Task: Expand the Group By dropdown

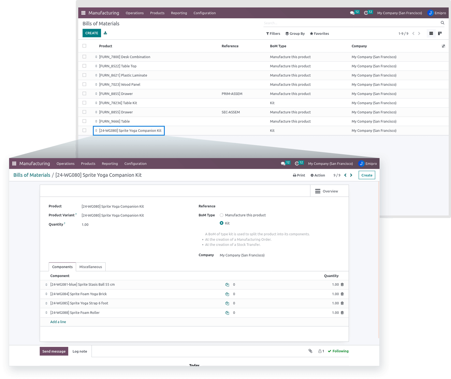Action: click(295, 34)
